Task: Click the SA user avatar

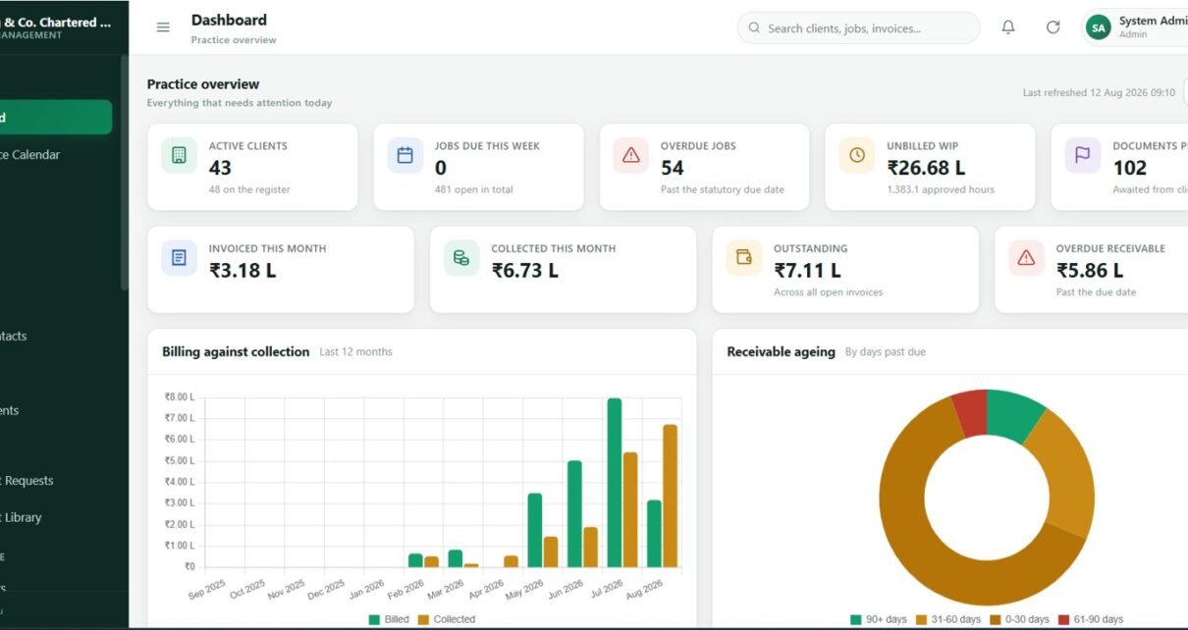Action: coord(1099,27)
